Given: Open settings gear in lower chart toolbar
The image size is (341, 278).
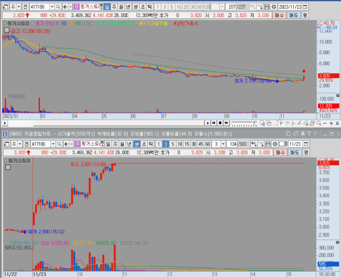Looking at the screenshot, I should (x=275, y=144).
